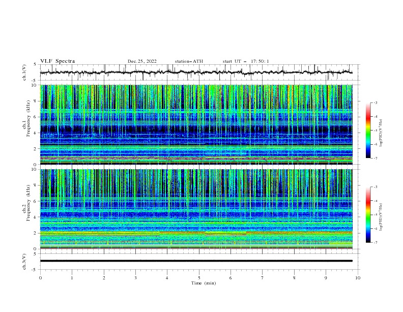Click the ch.2 color scale bar
Image resolution: width=403 pixels, height=312 pixels.
(368, 215)
